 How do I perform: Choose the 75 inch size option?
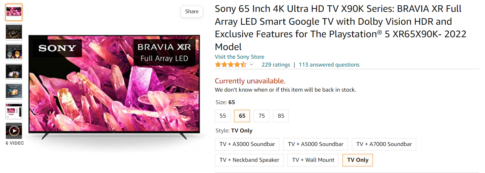pos(262,116)
